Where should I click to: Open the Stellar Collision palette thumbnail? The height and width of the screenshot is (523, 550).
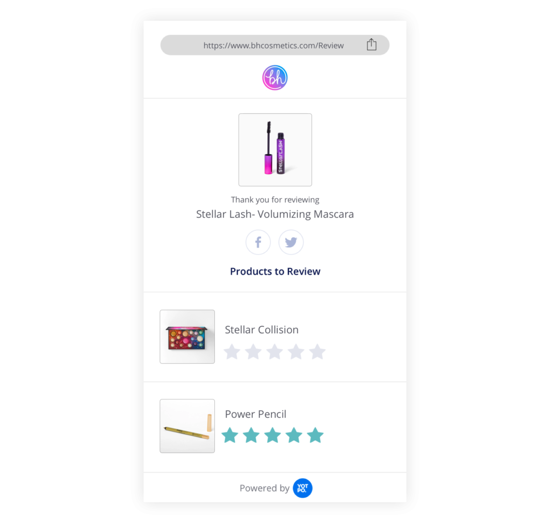(x=187, y=336)
